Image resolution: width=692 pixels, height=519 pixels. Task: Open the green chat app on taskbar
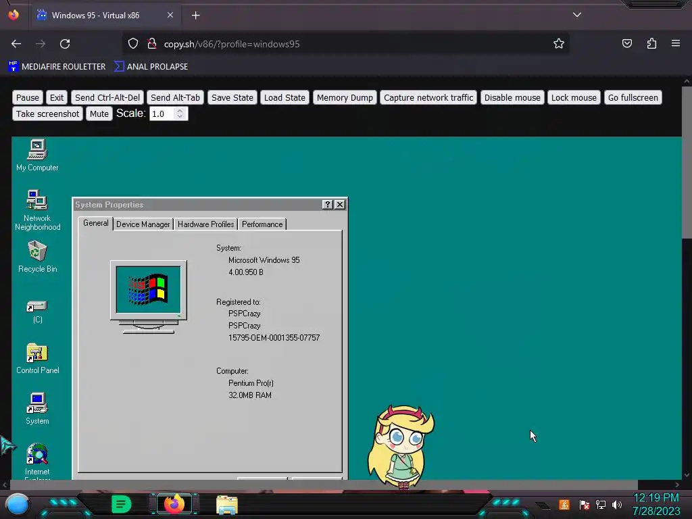point(122,504)
